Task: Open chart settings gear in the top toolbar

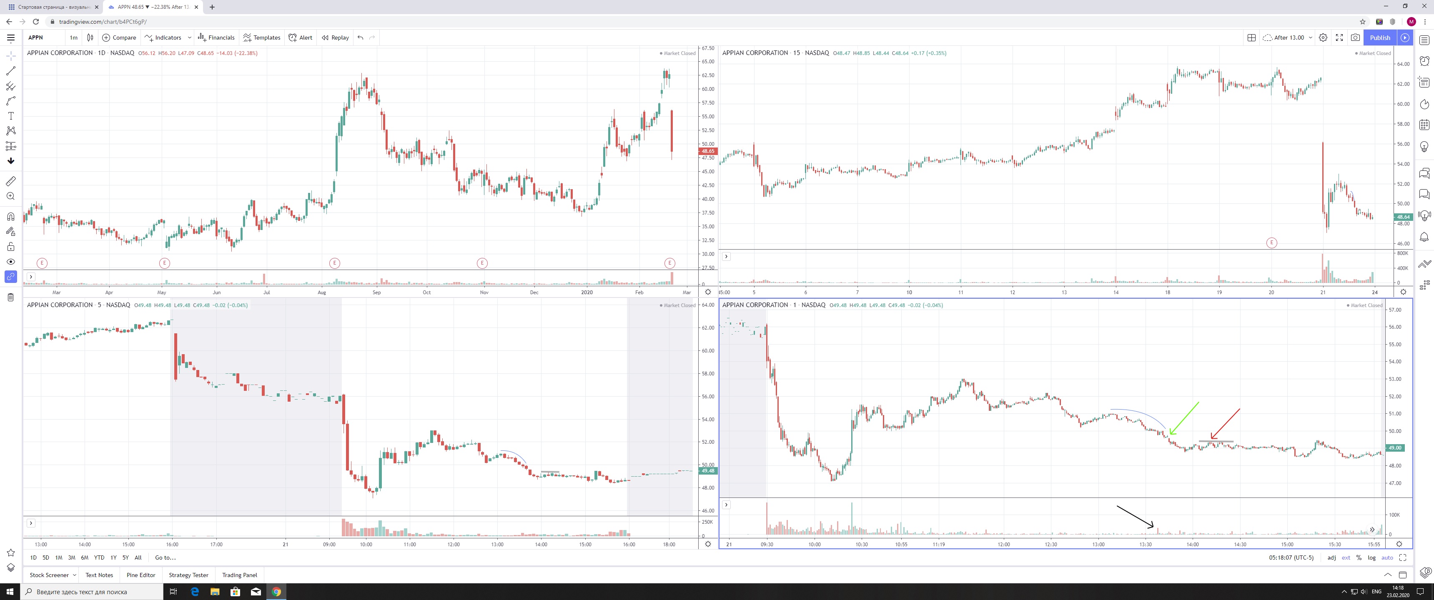Action: pyautogui.click(x=1323, y=37)
